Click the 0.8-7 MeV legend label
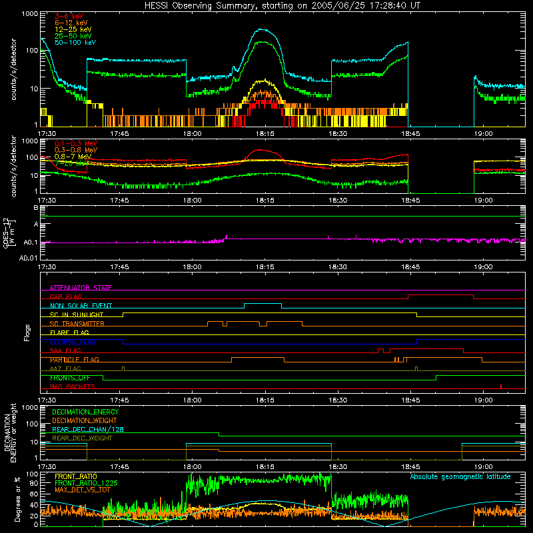The width and height of the screenshot is (533, 533). 73,157
